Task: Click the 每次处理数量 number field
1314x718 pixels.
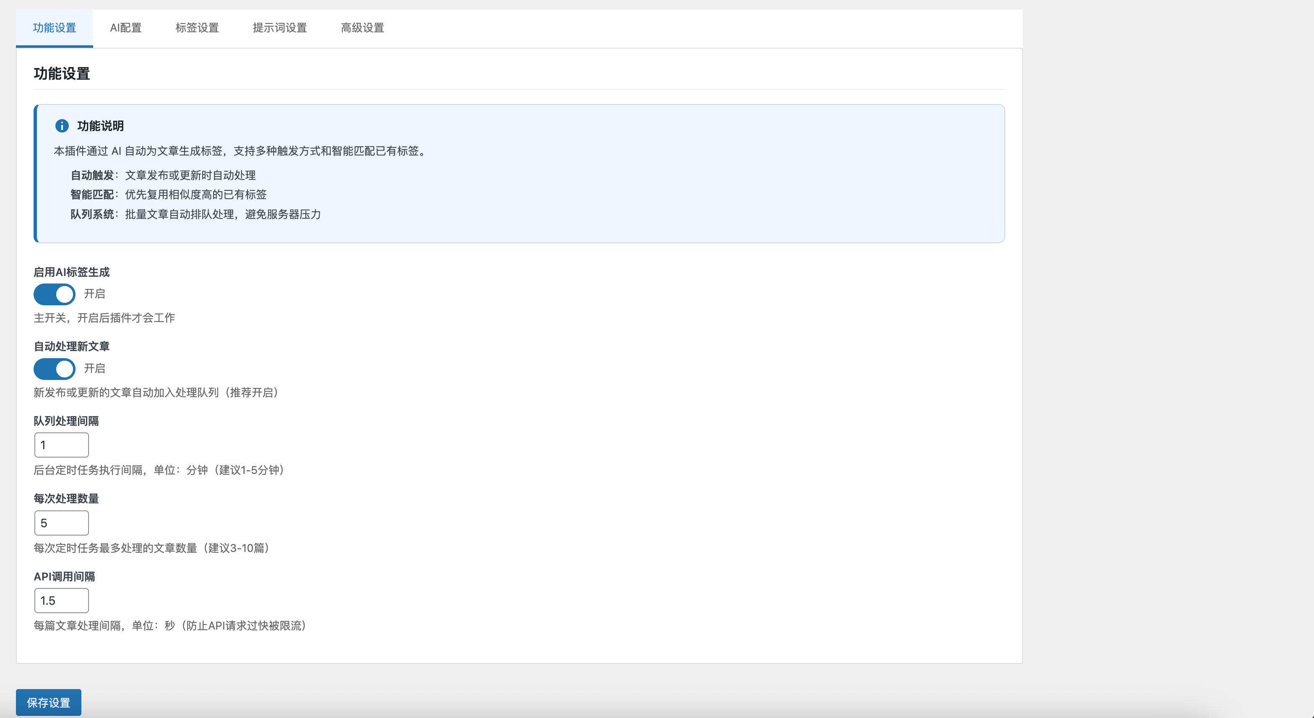Action: (61, 523)
